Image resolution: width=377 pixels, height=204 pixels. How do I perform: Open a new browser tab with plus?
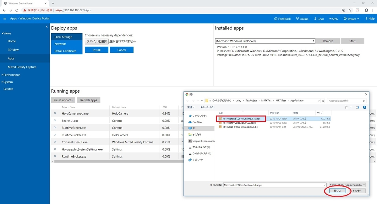[x=53, y=3]
